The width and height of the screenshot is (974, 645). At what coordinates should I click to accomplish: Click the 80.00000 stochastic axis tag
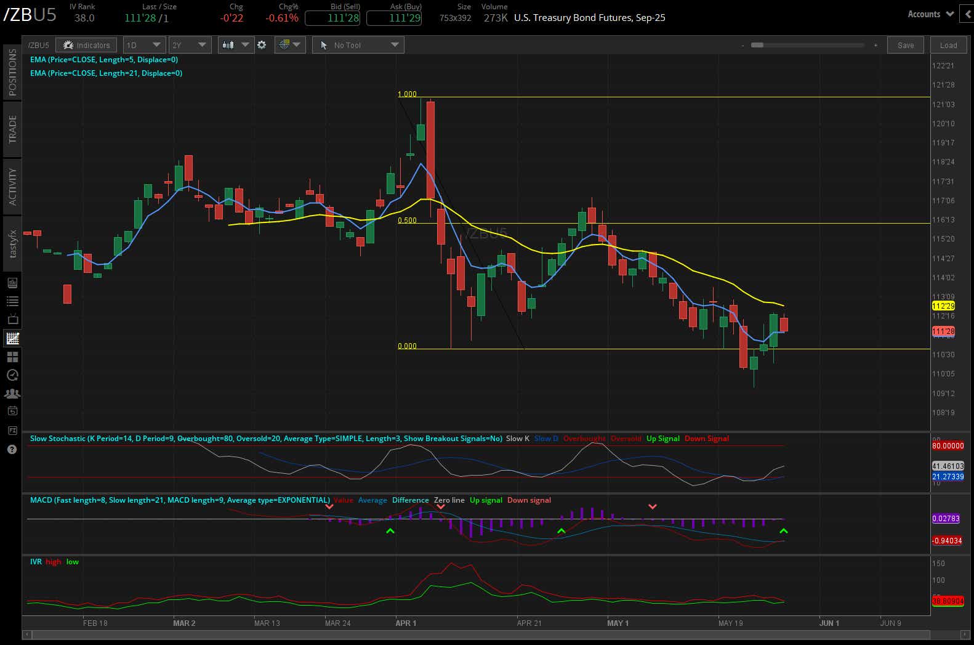948,446
